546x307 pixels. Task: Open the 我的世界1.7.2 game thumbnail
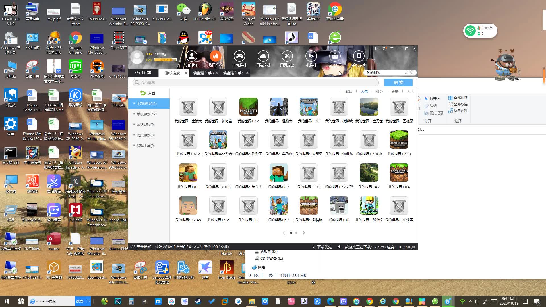click(248, 107)
